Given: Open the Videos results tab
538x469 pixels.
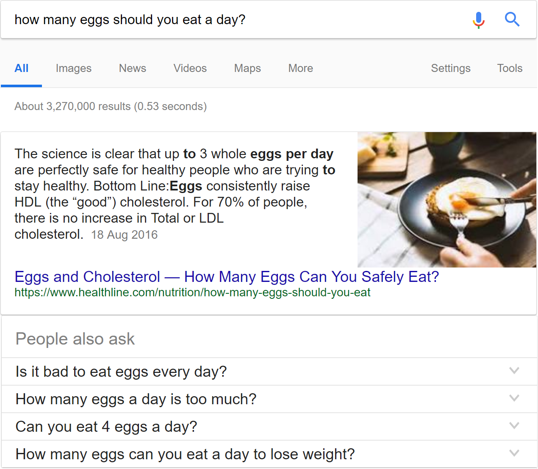Looking at the screenshot, I should click(190, 68).
